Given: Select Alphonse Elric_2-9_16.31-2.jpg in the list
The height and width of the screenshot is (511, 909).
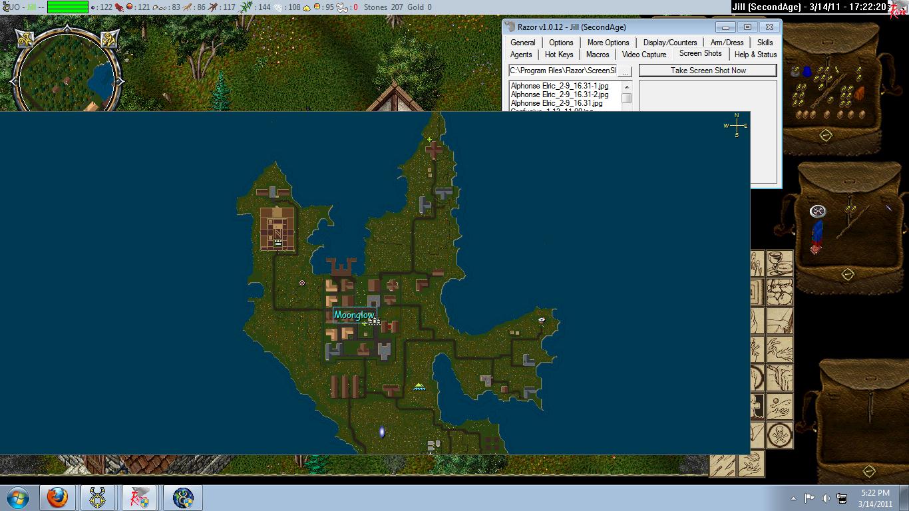Looking at the screenshot, I should [x=559, y=94].
